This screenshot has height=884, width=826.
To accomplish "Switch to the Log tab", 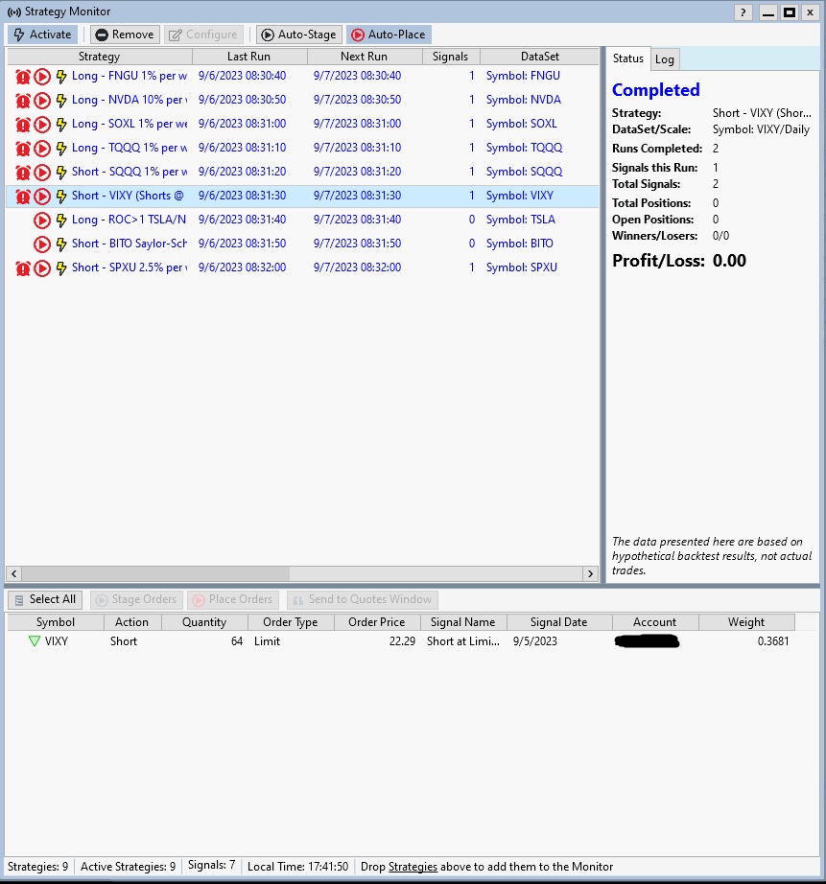I will 665,59.
